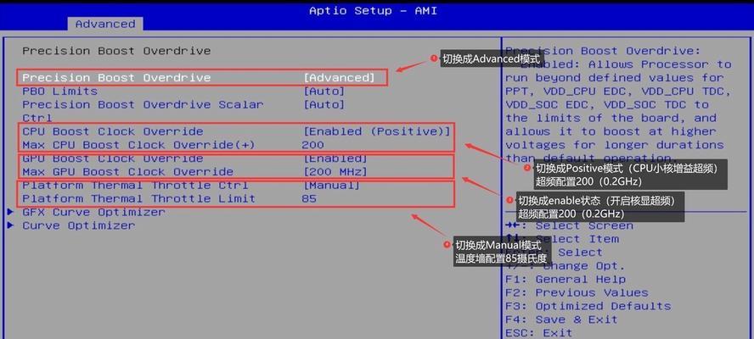Click the Select Screen key hint
The width and height of the screenshot is (754, 339).
point(570,225)
